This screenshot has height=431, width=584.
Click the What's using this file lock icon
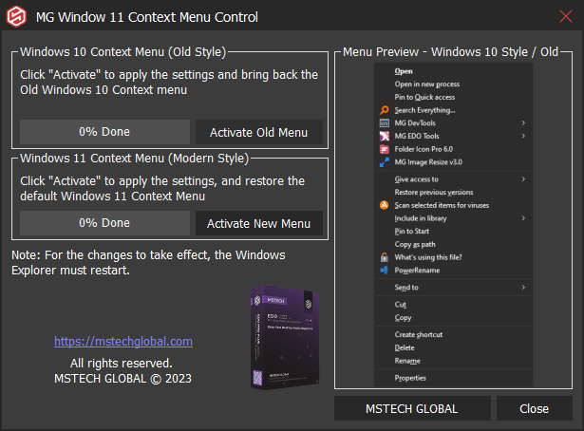click(384, 257)
